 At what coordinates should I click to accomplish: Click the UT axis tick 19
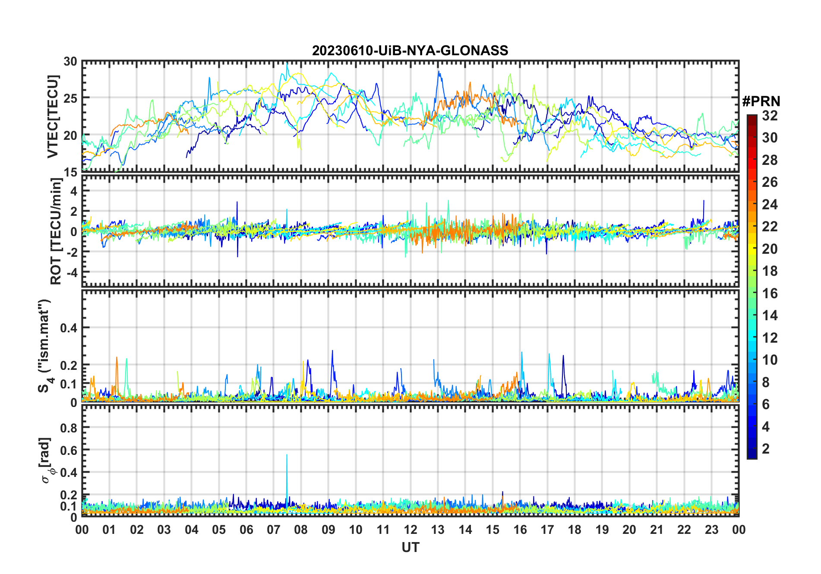point(602,530)
